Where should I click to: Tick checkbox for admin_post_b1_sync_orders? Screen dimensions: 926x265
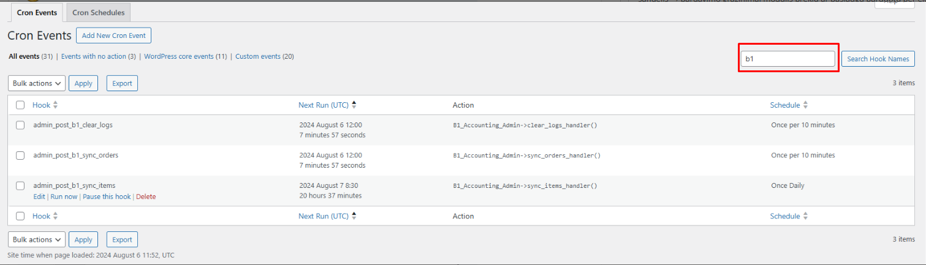click(20, 155)
